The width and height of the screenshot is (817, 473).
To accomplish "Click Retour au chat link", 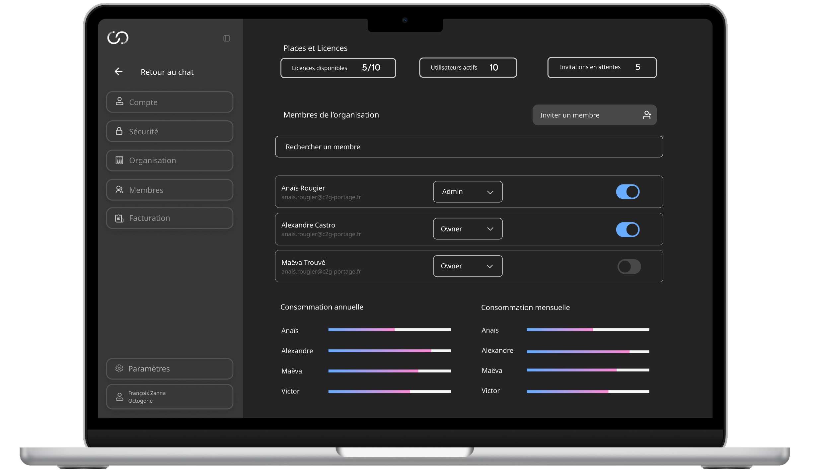I will coord(167,72).
